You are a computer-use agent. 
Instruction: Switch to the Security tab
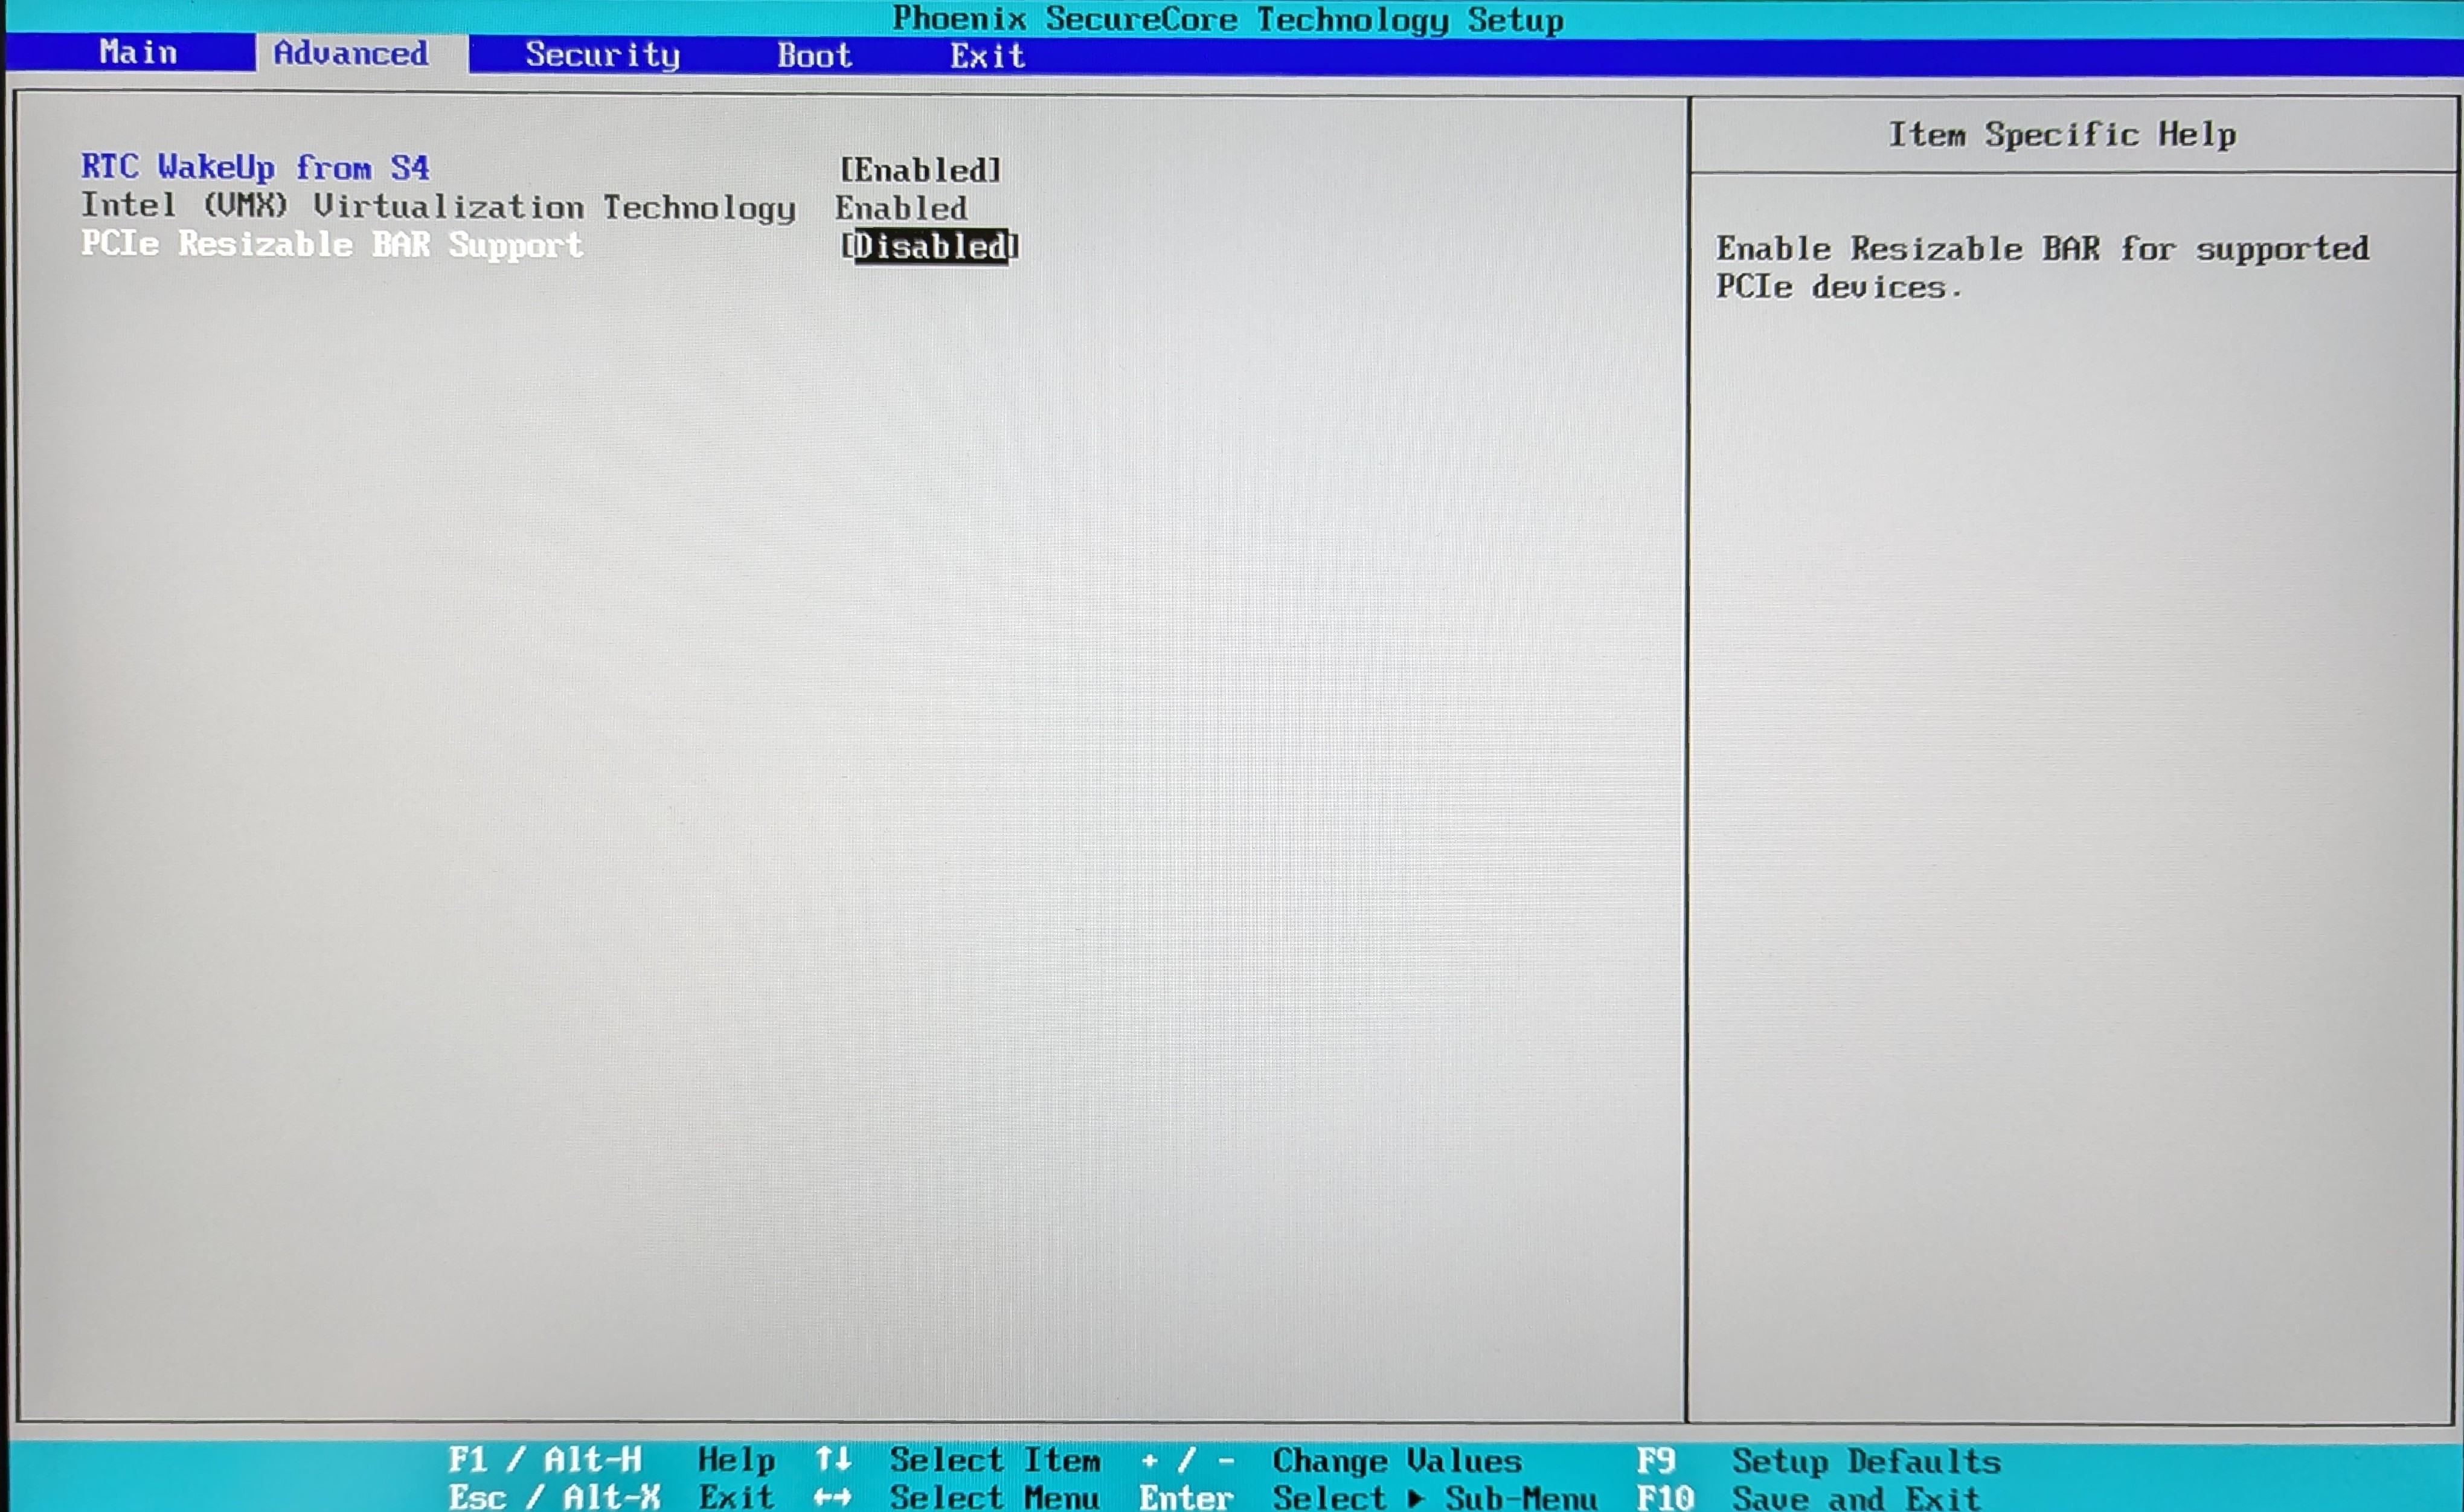pyautogui.click(x=602, y=55)
